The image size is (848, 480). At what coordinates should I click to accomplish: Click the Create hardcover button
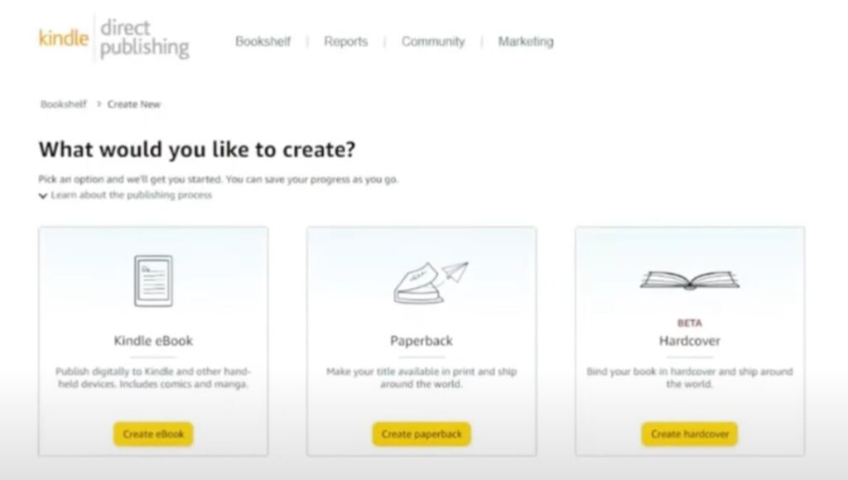(690, 434)
